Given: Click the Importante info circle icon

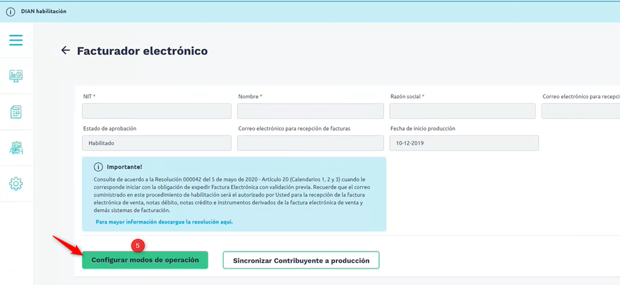Looking at the screenshot, I should tap(98, 167).
